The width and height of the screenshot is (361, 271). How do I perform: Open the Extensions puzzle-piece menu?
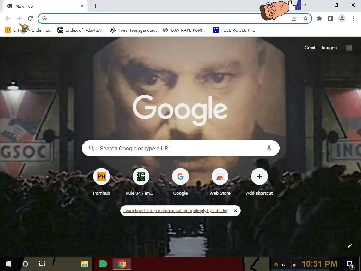[x=319, y=18]
